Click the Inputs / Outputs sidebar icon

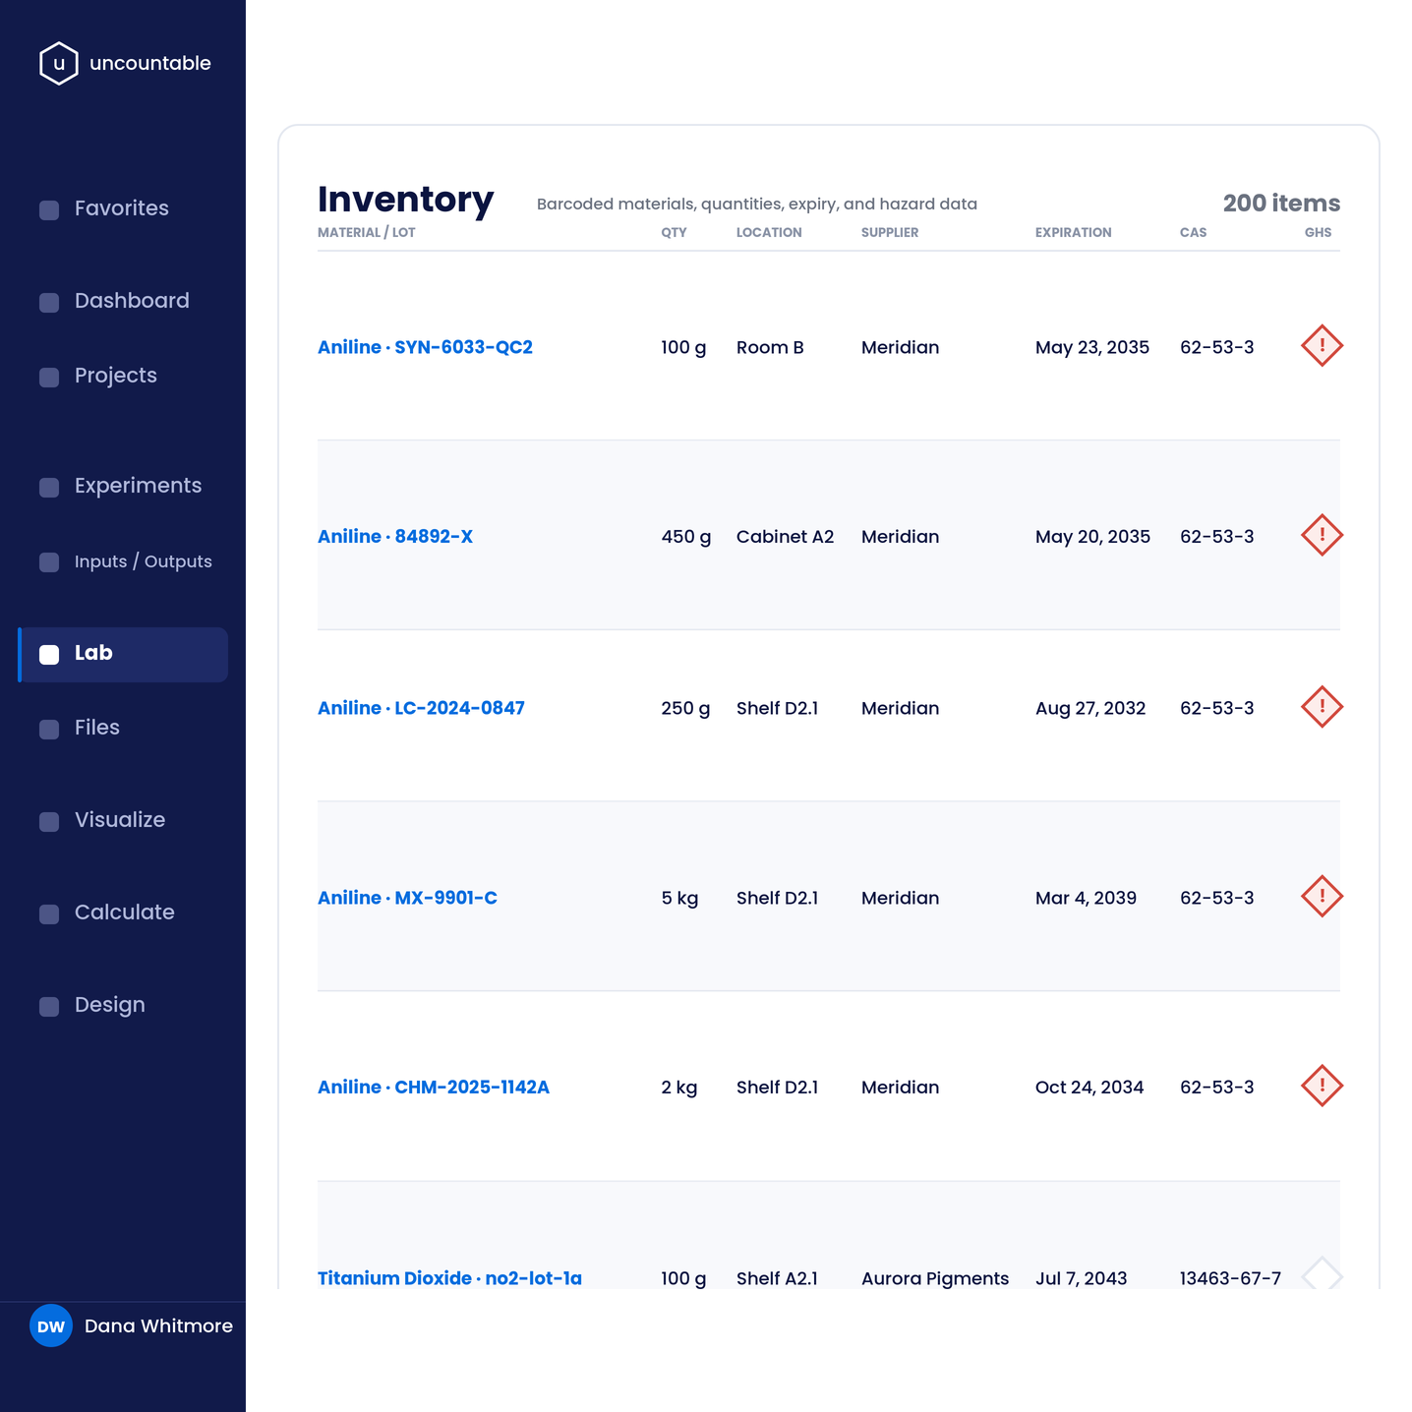click(x=49, y=561)
